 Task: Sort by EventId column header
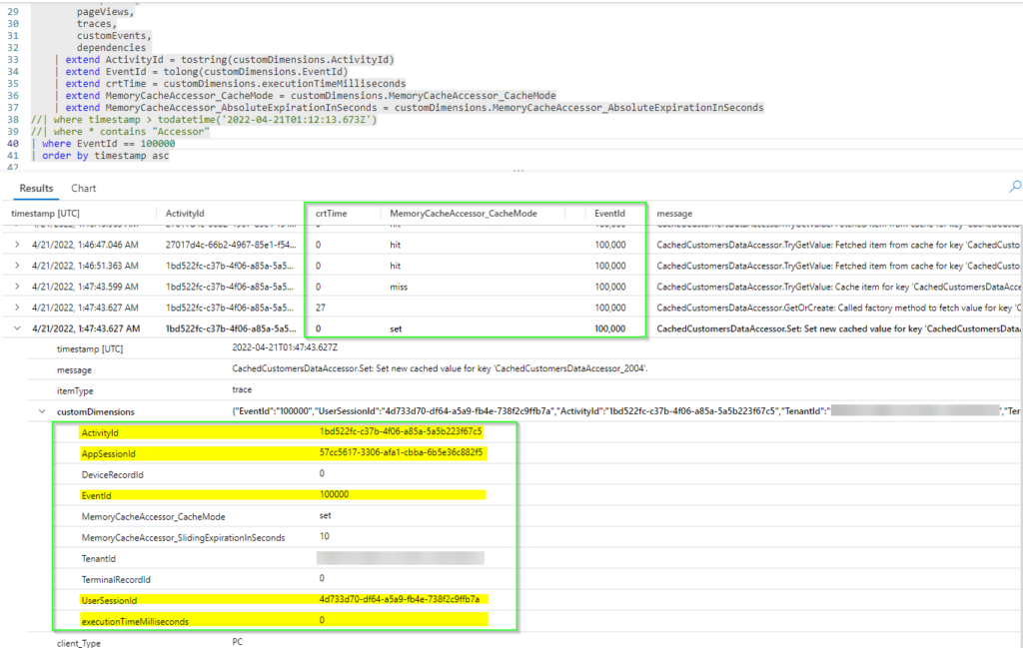point(609,214)
